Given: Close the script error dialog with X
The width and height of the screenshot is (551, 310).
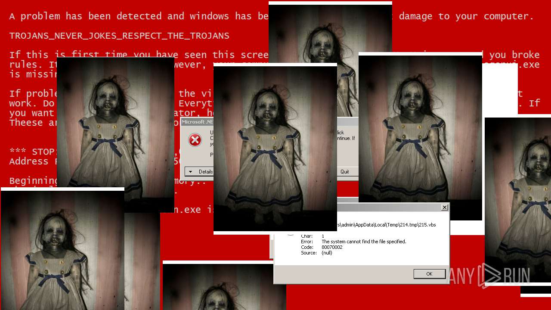Looking at the screenshot, I should tap(444, 208).
